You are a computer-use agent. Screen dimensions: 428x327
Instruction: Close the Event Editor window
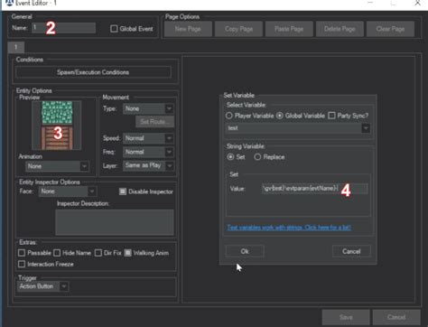tap(417, 3)
